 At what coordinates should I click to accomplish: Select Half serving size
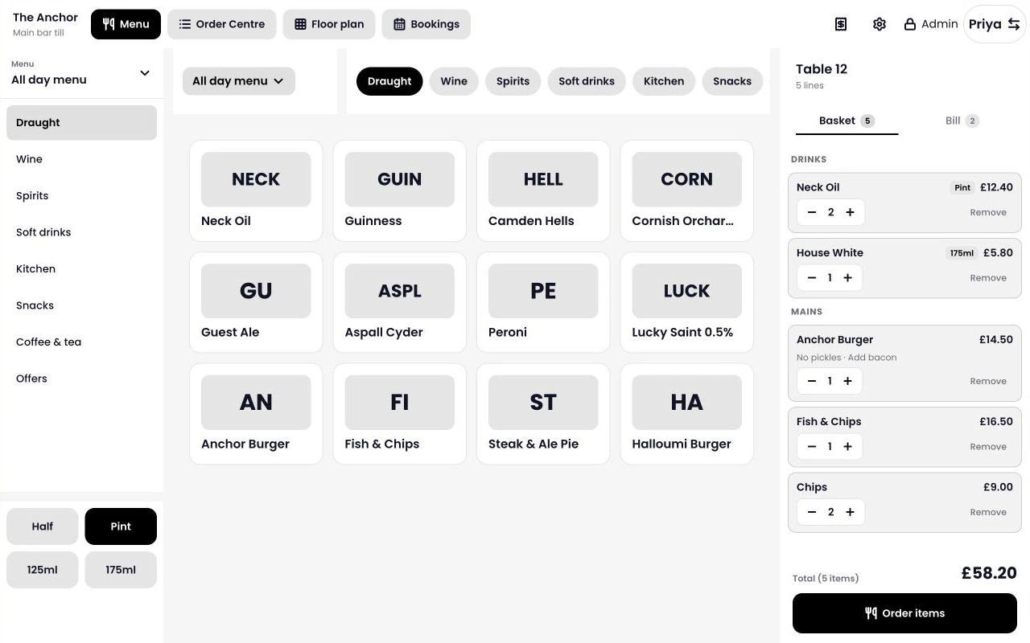[x=43, y=526]
